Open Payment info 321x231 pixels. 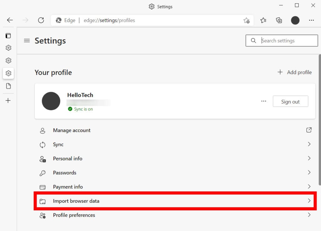pyautogui.click(x=175, y=186)
